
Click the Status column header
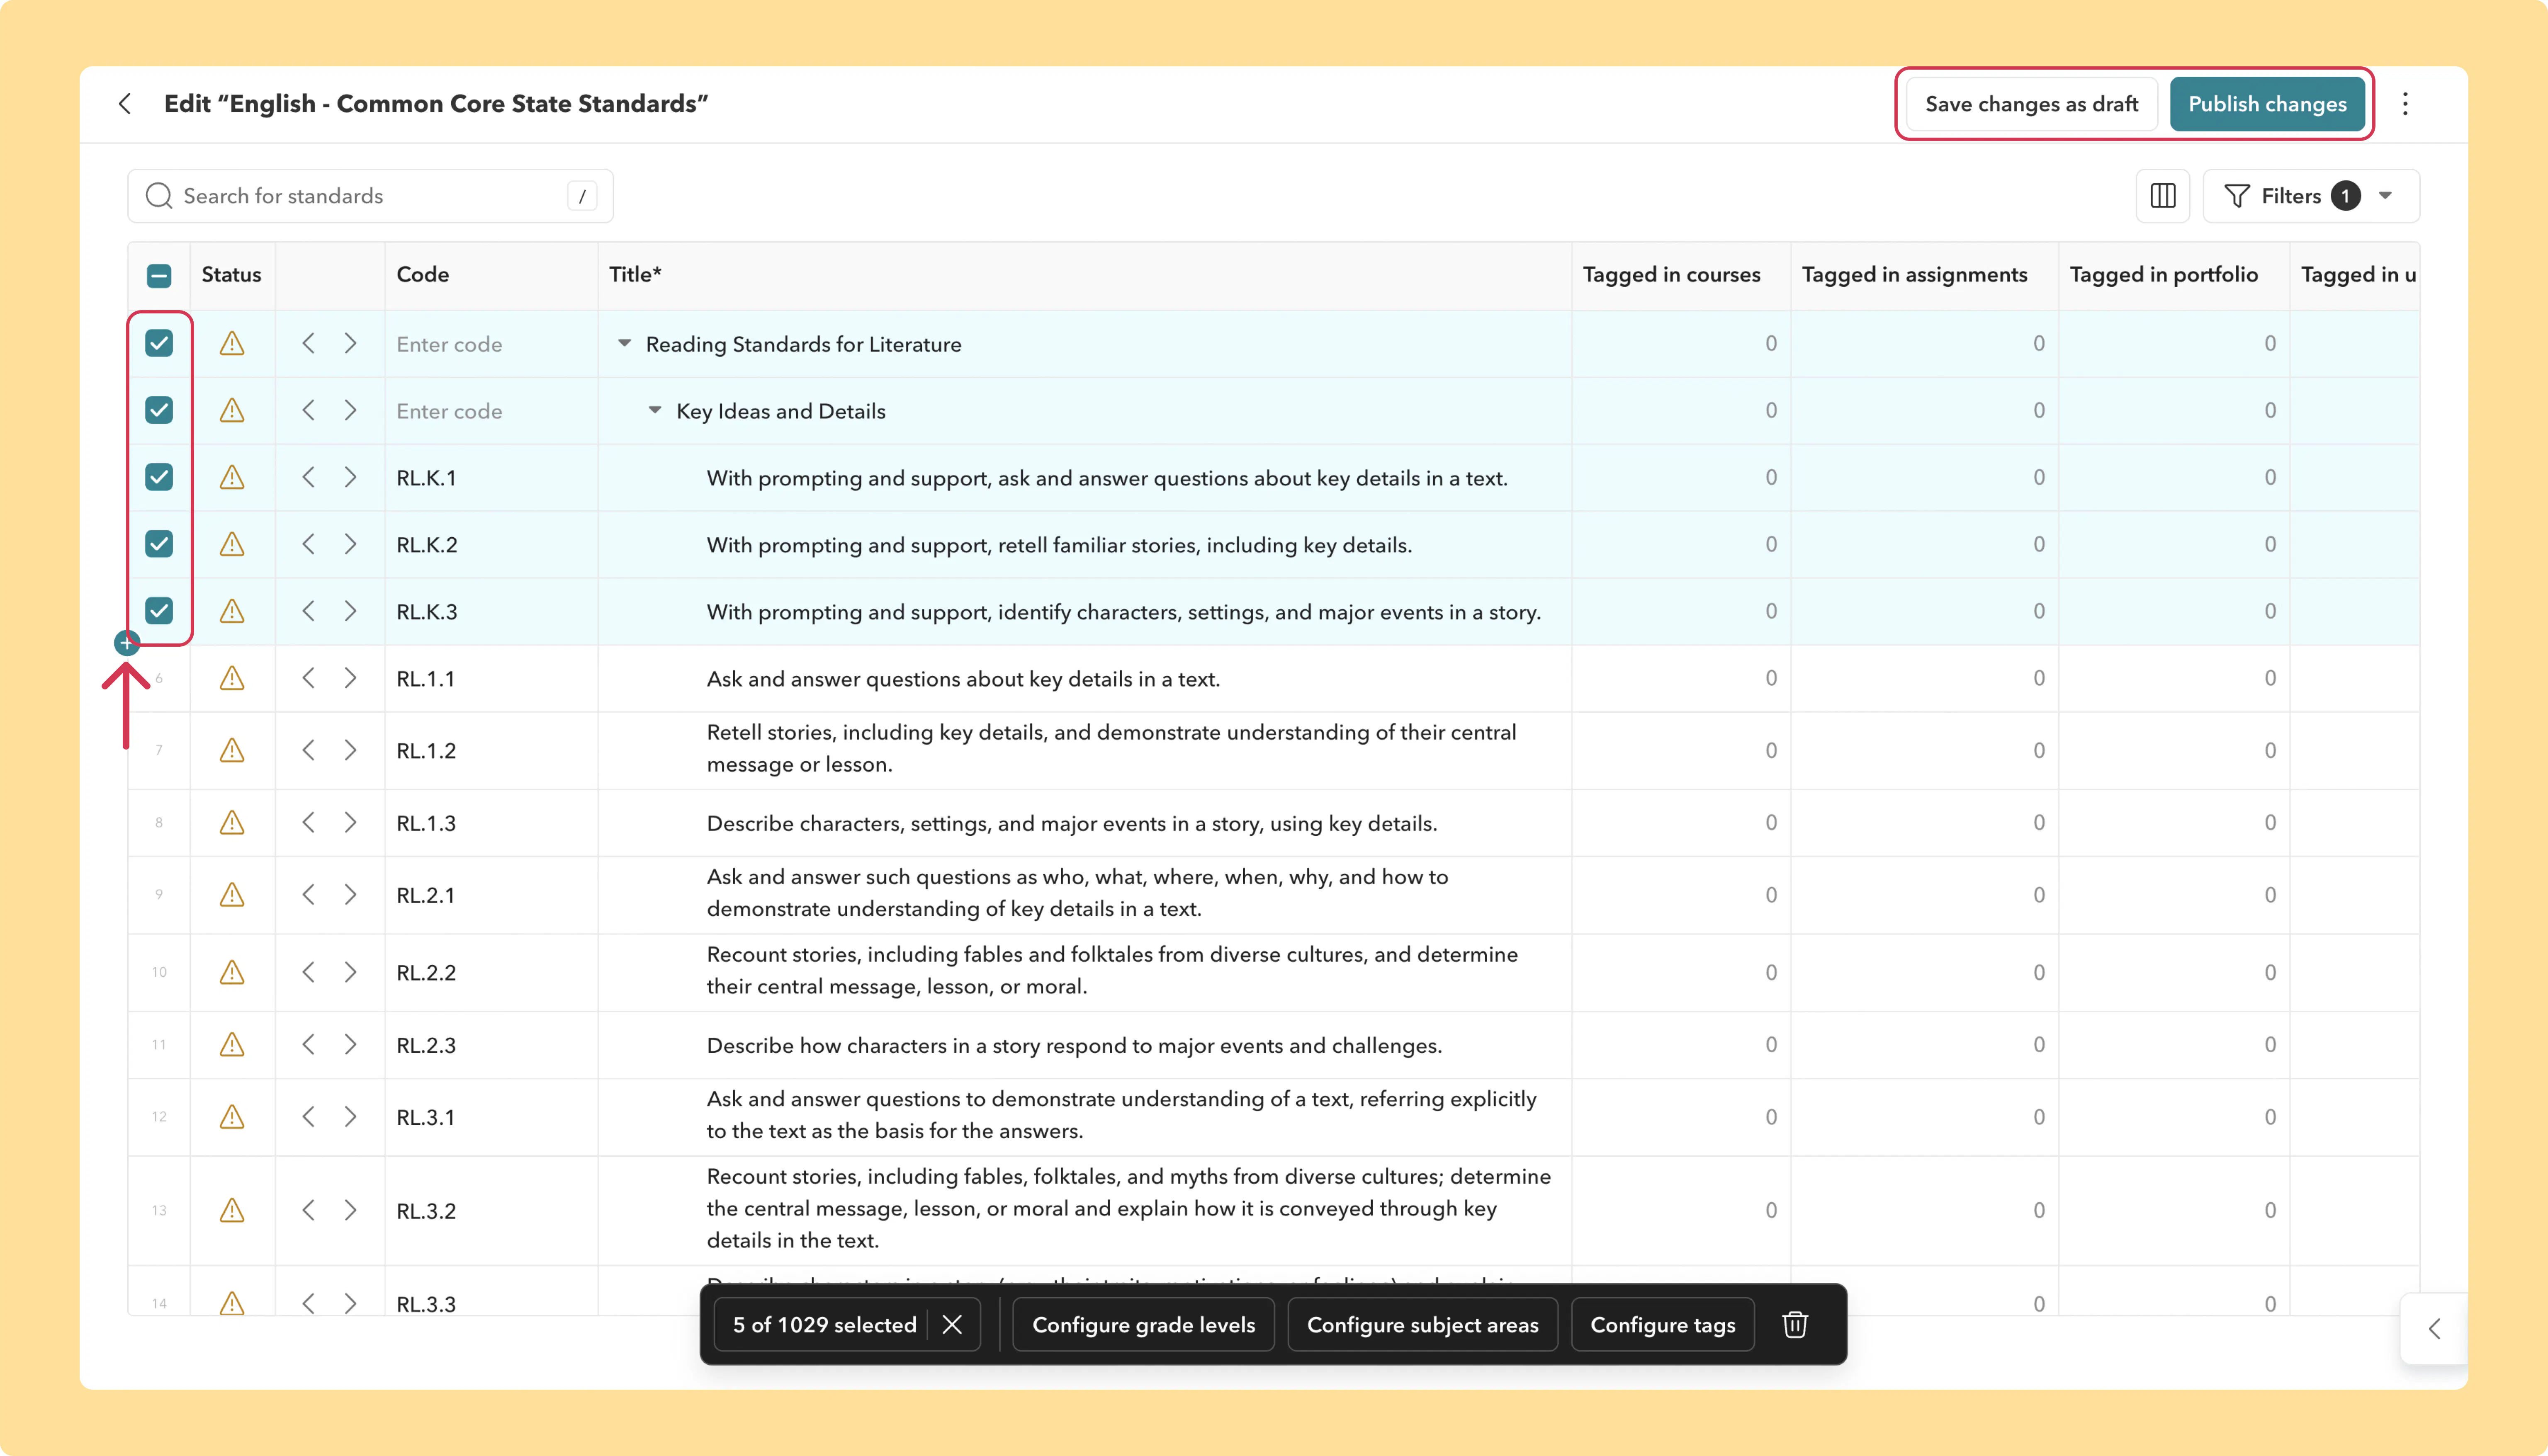[x=231, y=275]
